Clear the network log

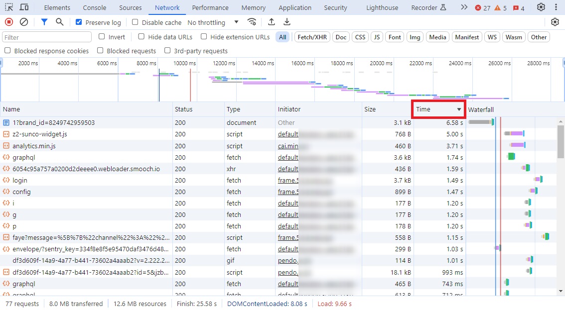(x=24, y=22)
